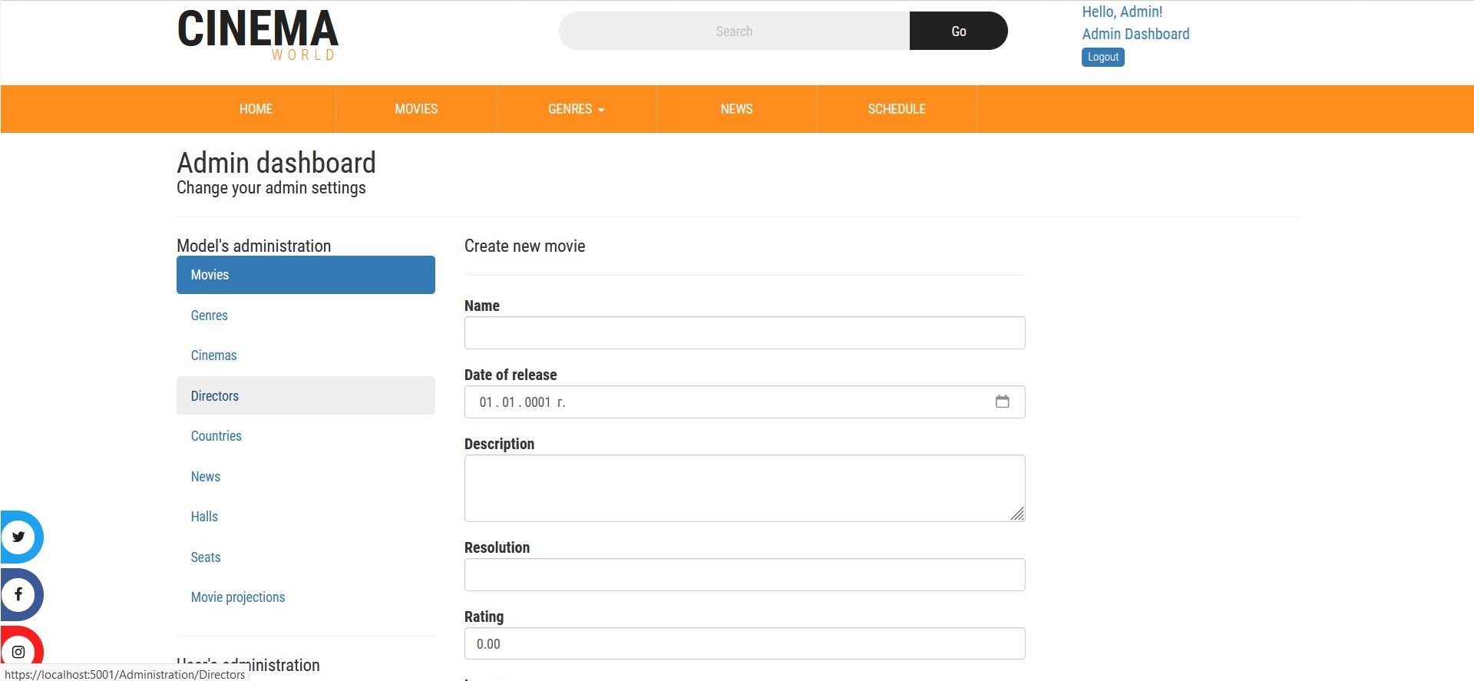Click the Facebook social icon
The width and height of the screenshot is (1474, 681).
[19, 594]
